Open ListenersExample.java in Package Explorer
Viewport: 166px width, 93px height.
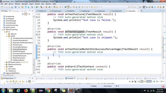pos(20,49)
